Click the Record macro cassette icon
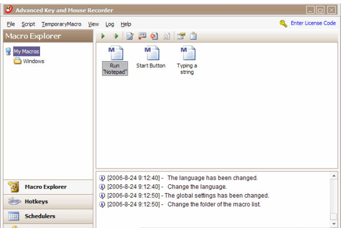The width and height of the screenshot is (341, 228). [142, 36]
